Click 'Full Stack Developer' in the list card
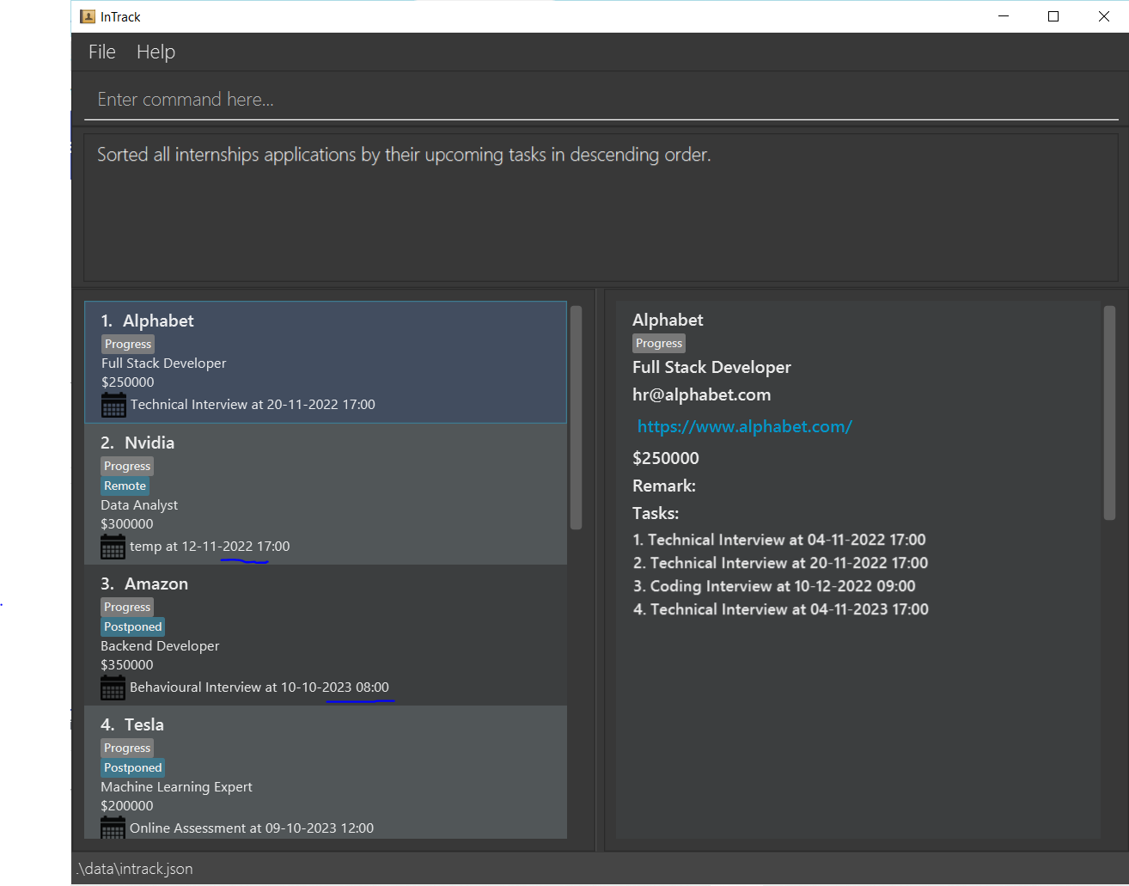The height and width of the screenshot is (886, 1129). pyautogui.click(x=164, y=364)
